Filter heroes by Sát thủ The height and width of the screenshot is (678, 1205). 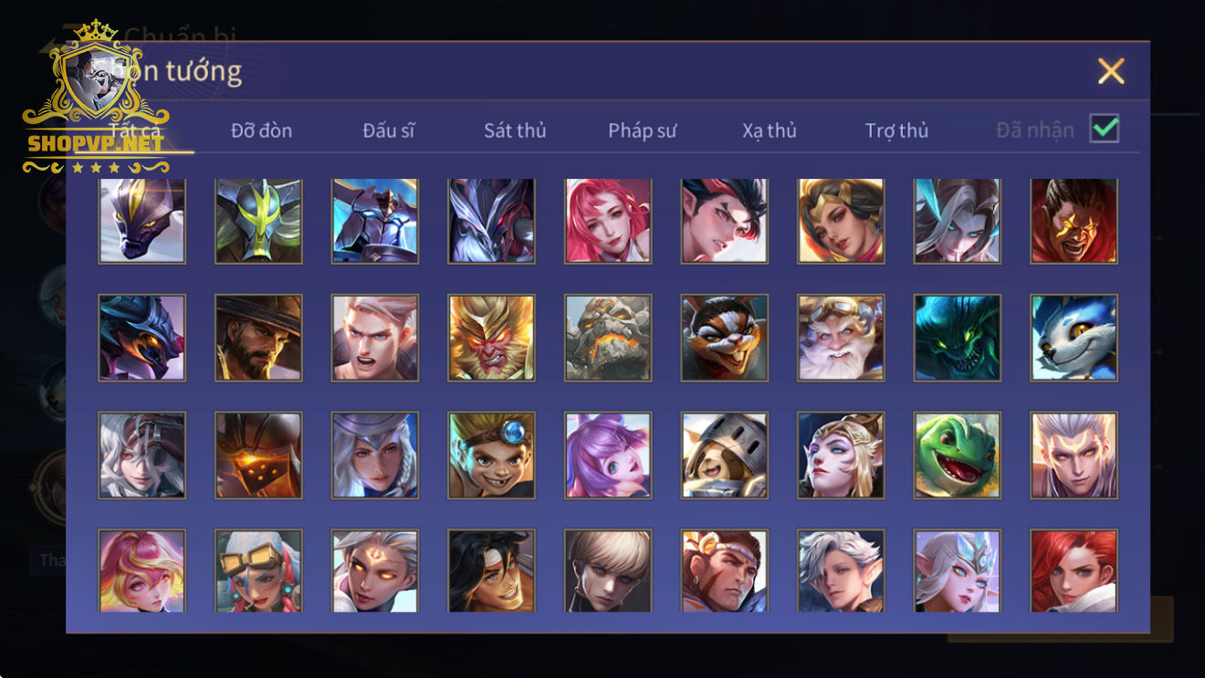point(515,130)
